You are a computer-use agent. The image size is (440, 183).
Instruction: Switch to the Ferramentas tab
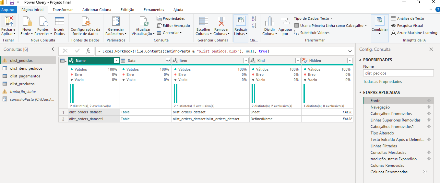click(x=154, y=10)
